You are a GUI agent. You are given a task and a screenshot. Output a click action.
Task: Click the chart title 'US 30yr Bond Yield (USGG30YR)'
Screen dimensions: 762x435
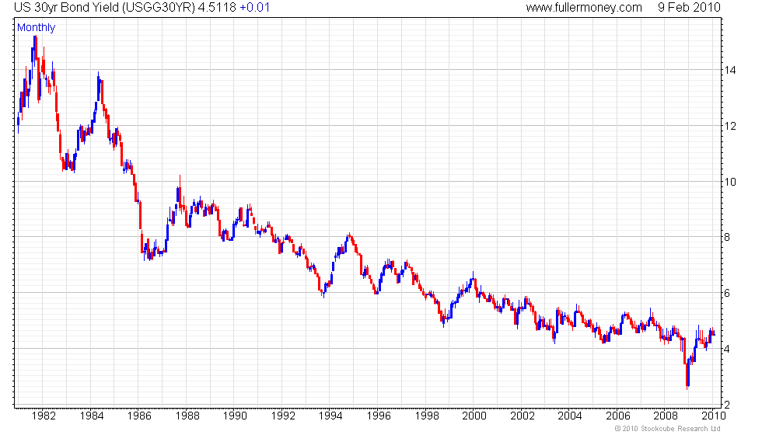click(x=104, y=8)
